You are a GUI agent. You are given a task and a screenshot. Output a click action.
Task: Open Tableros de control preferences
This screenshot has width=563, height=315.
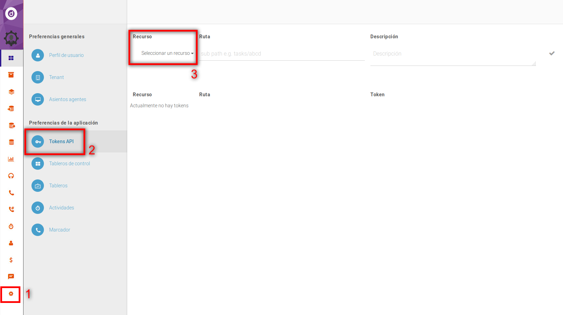[69, 164]
